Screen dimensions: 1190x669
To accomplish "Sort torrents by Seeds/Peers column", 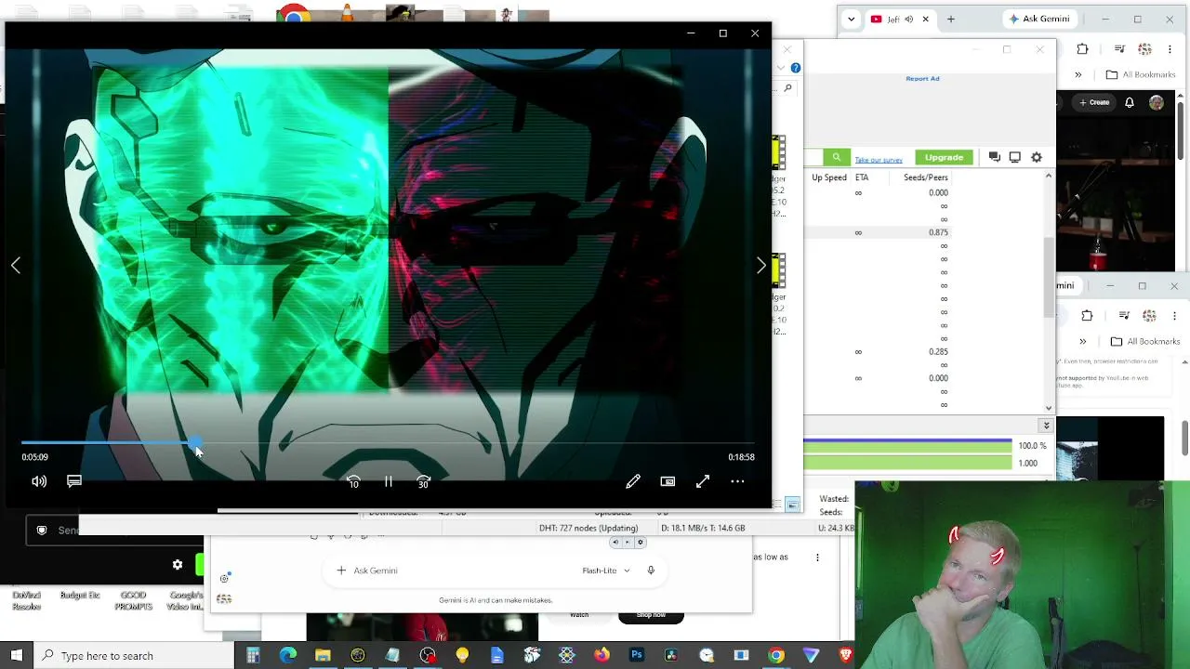I will click(x=926, y=177).
